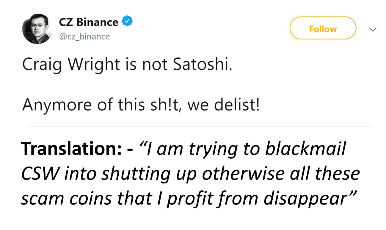Image resolution: width=386 pixels, height=230 pixels.
Task: Click the horizontal divider below the tweet
Action: (x=200, y=126)
